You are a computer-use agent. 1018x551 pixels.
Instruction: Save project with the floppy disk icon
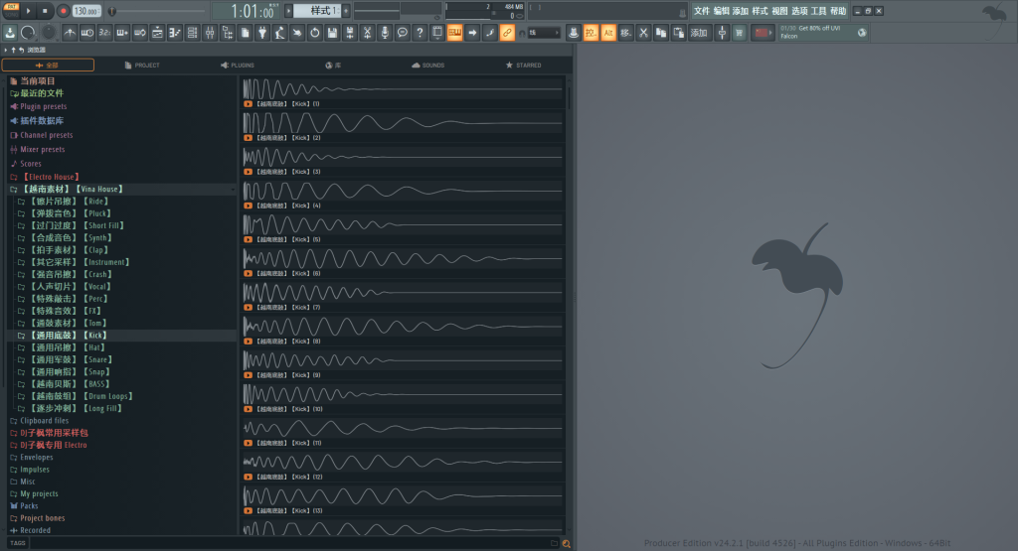332,33
